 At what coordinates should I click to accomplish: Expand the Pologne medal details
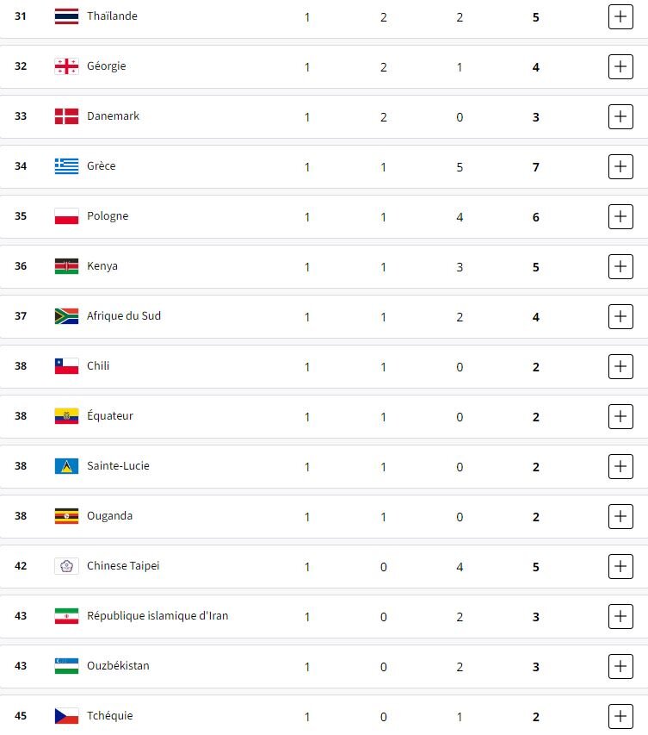(620, 216)
